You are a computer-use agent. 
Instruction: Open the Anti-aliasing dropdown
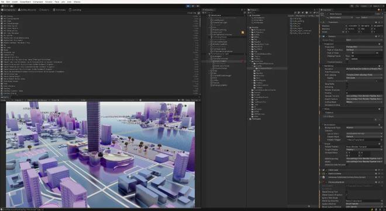tap(364, 75)
